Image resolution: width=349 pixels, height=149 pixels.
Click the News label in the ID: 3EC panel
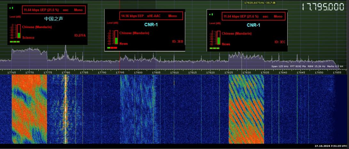[x=226, y=44]
